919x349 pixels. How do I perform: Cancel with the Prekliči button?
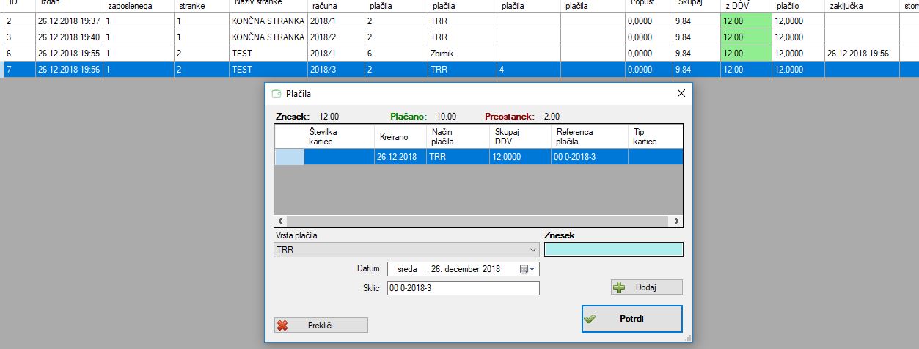pos(321,326)
